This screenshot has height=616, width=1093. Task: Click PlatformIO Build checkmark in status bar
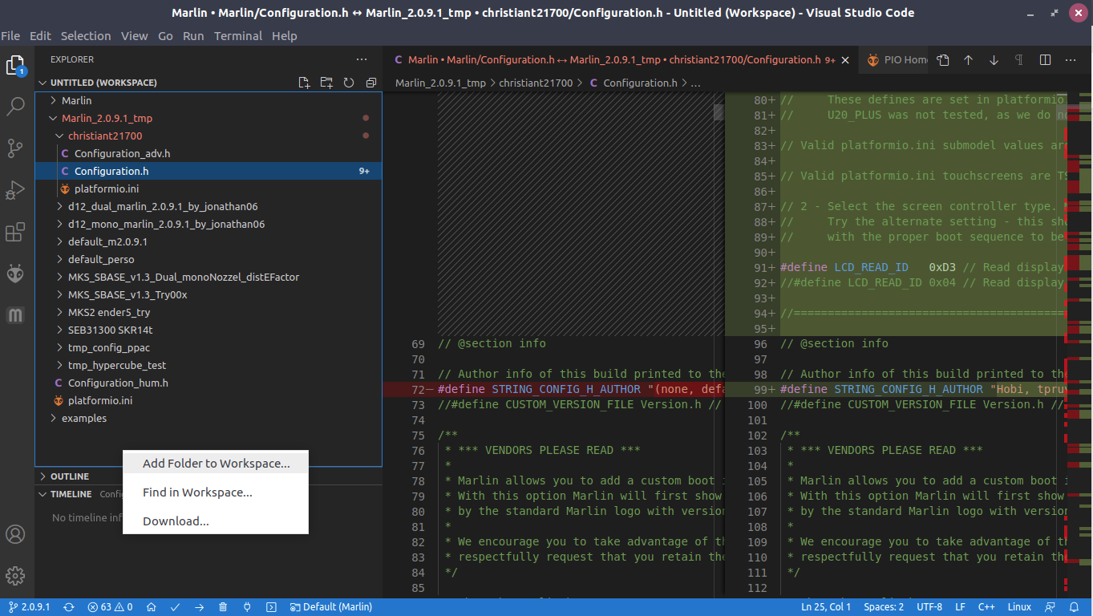[175, 607]
